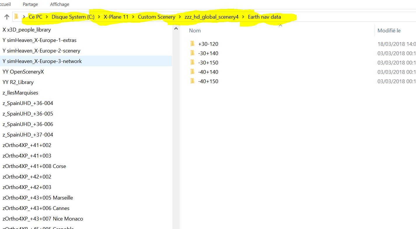Image resolution: width=416 pixels, height=229 pixels.
Task: Select YY OpenSceneryX folder
Action: 23,72
